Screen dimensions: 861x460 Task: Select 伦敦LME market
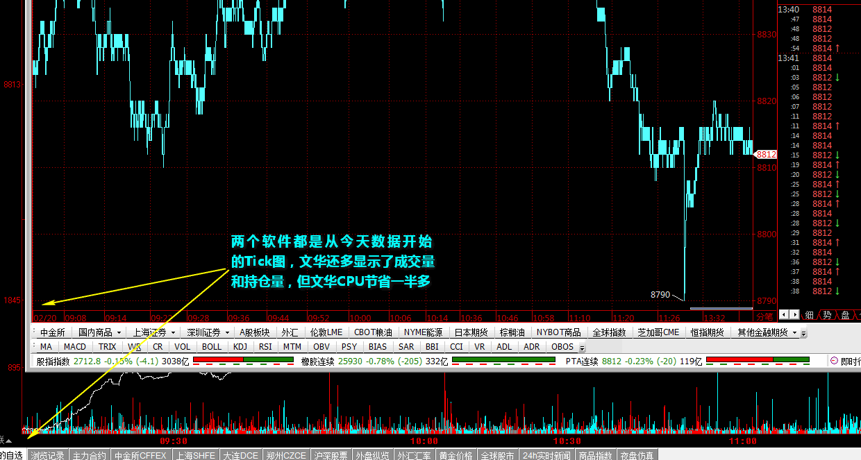tap(326, 333)
